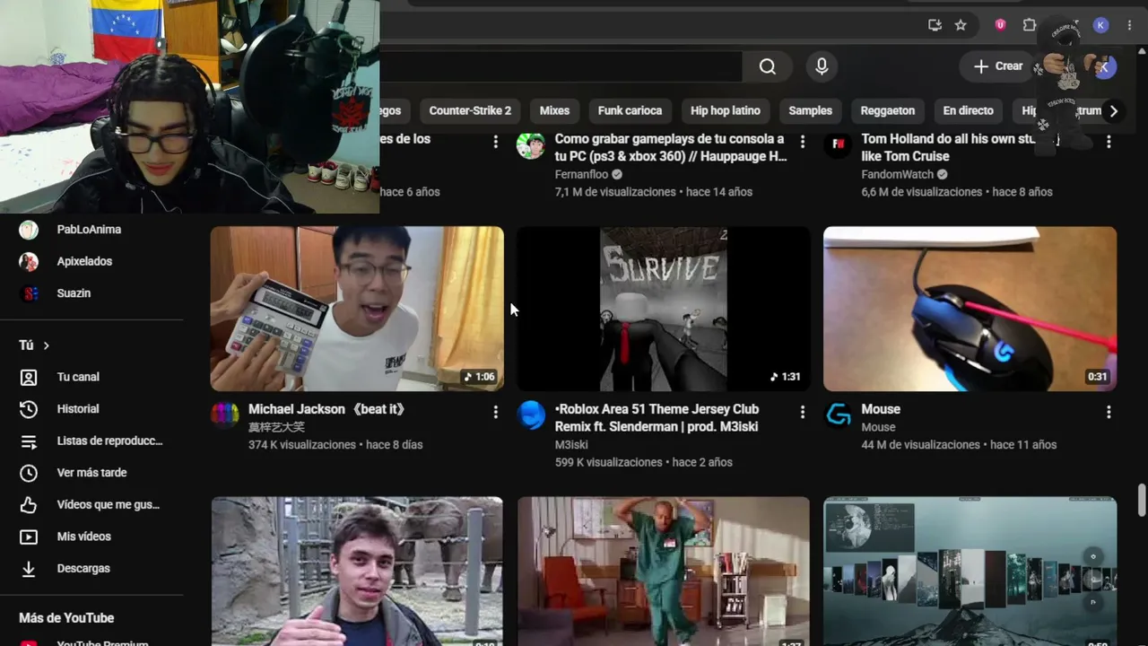1148x646 pixels.
Task: Open options menu for Michael Jackson video
Action: pos(495,412)
